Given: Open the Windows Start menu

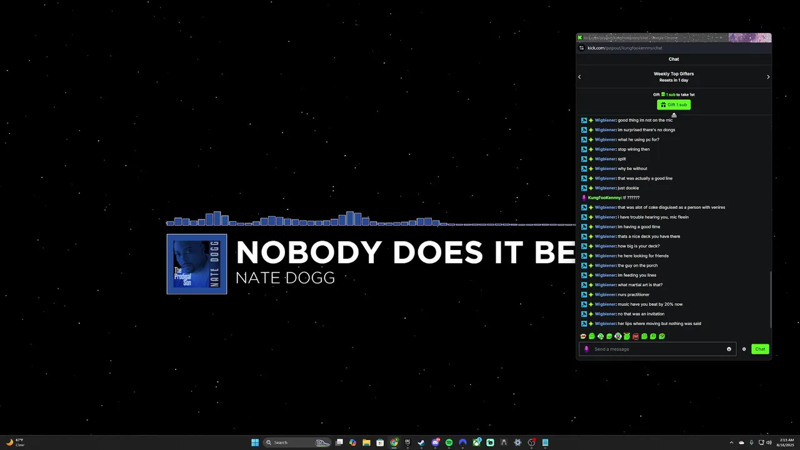Looking at the screenshot, I should coord(255,442).
